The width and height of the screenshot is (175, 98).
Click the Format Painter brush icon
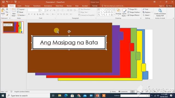(7, 15)
